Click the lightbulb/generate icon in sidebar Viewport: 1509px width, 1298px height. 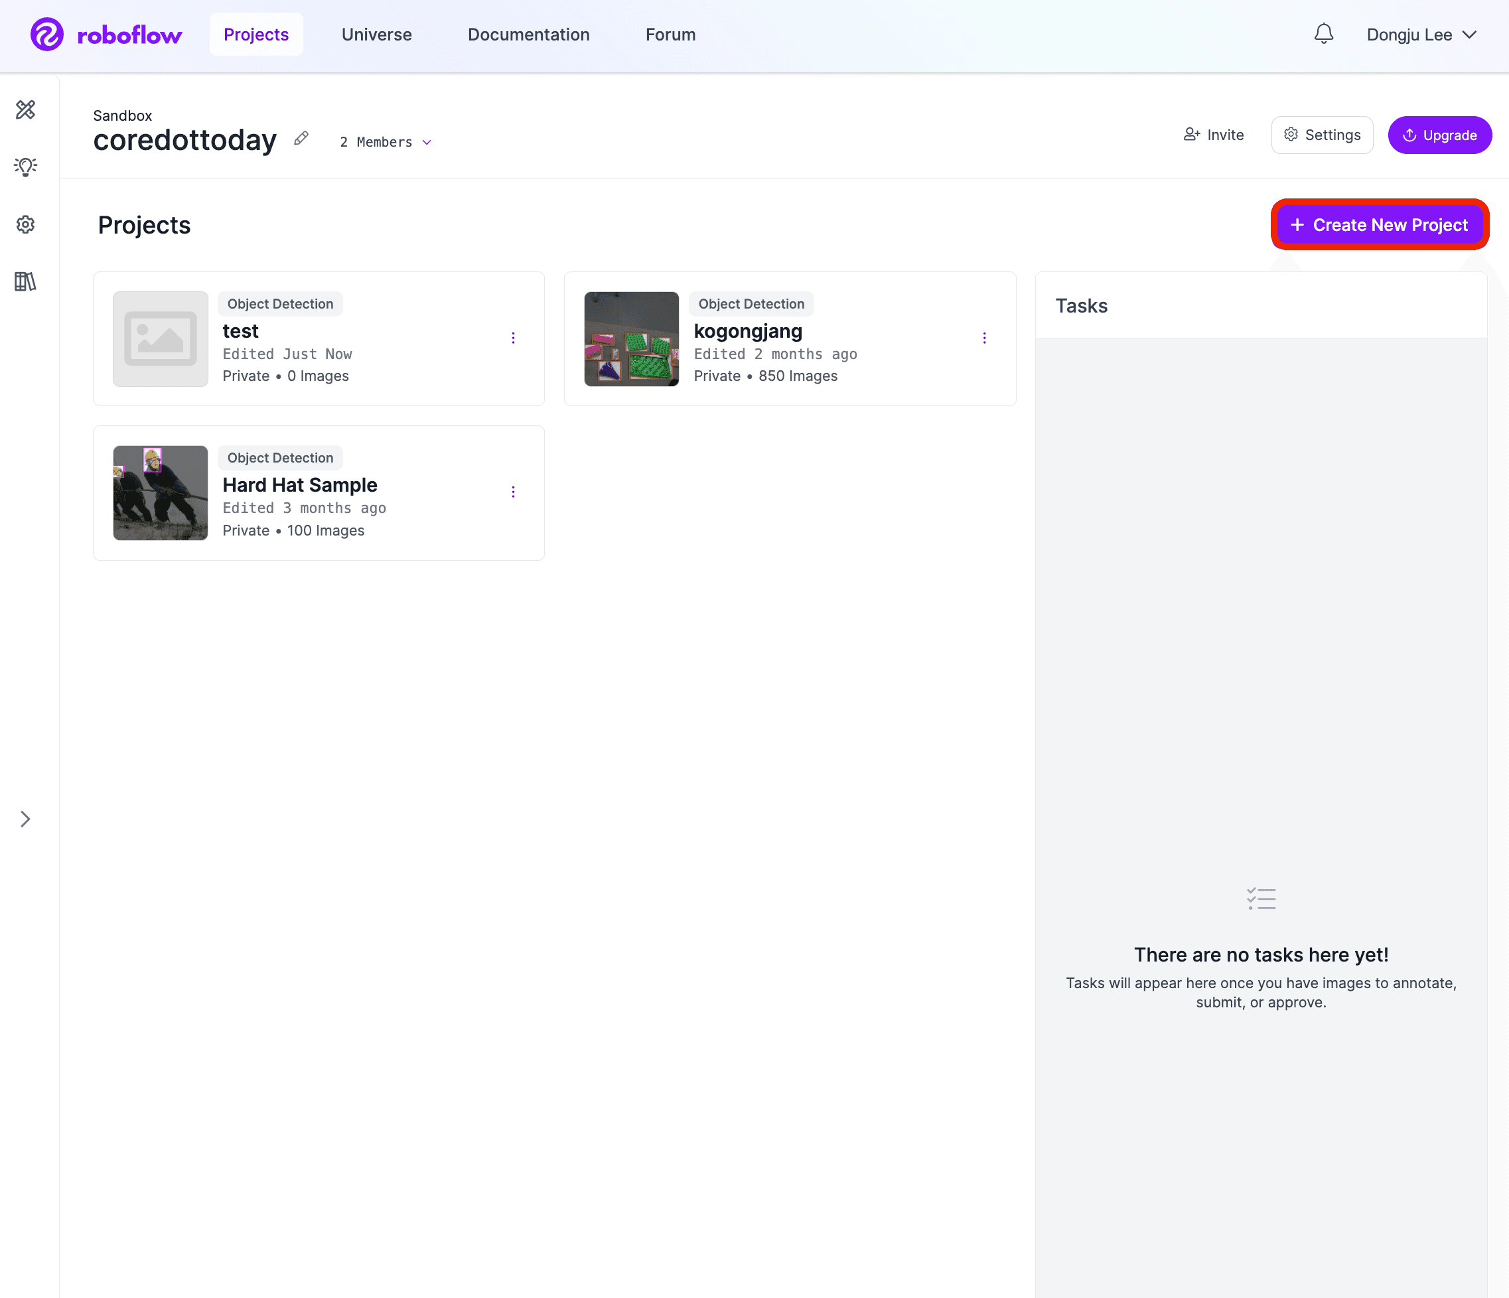27,167
